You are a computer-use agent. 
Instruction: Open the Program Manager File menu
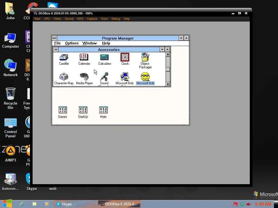coord(58,43)
